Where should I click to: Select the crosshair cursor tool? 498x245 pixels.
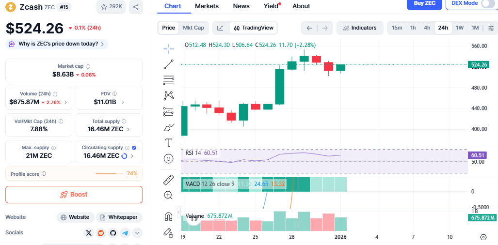[x=169, y=48]
